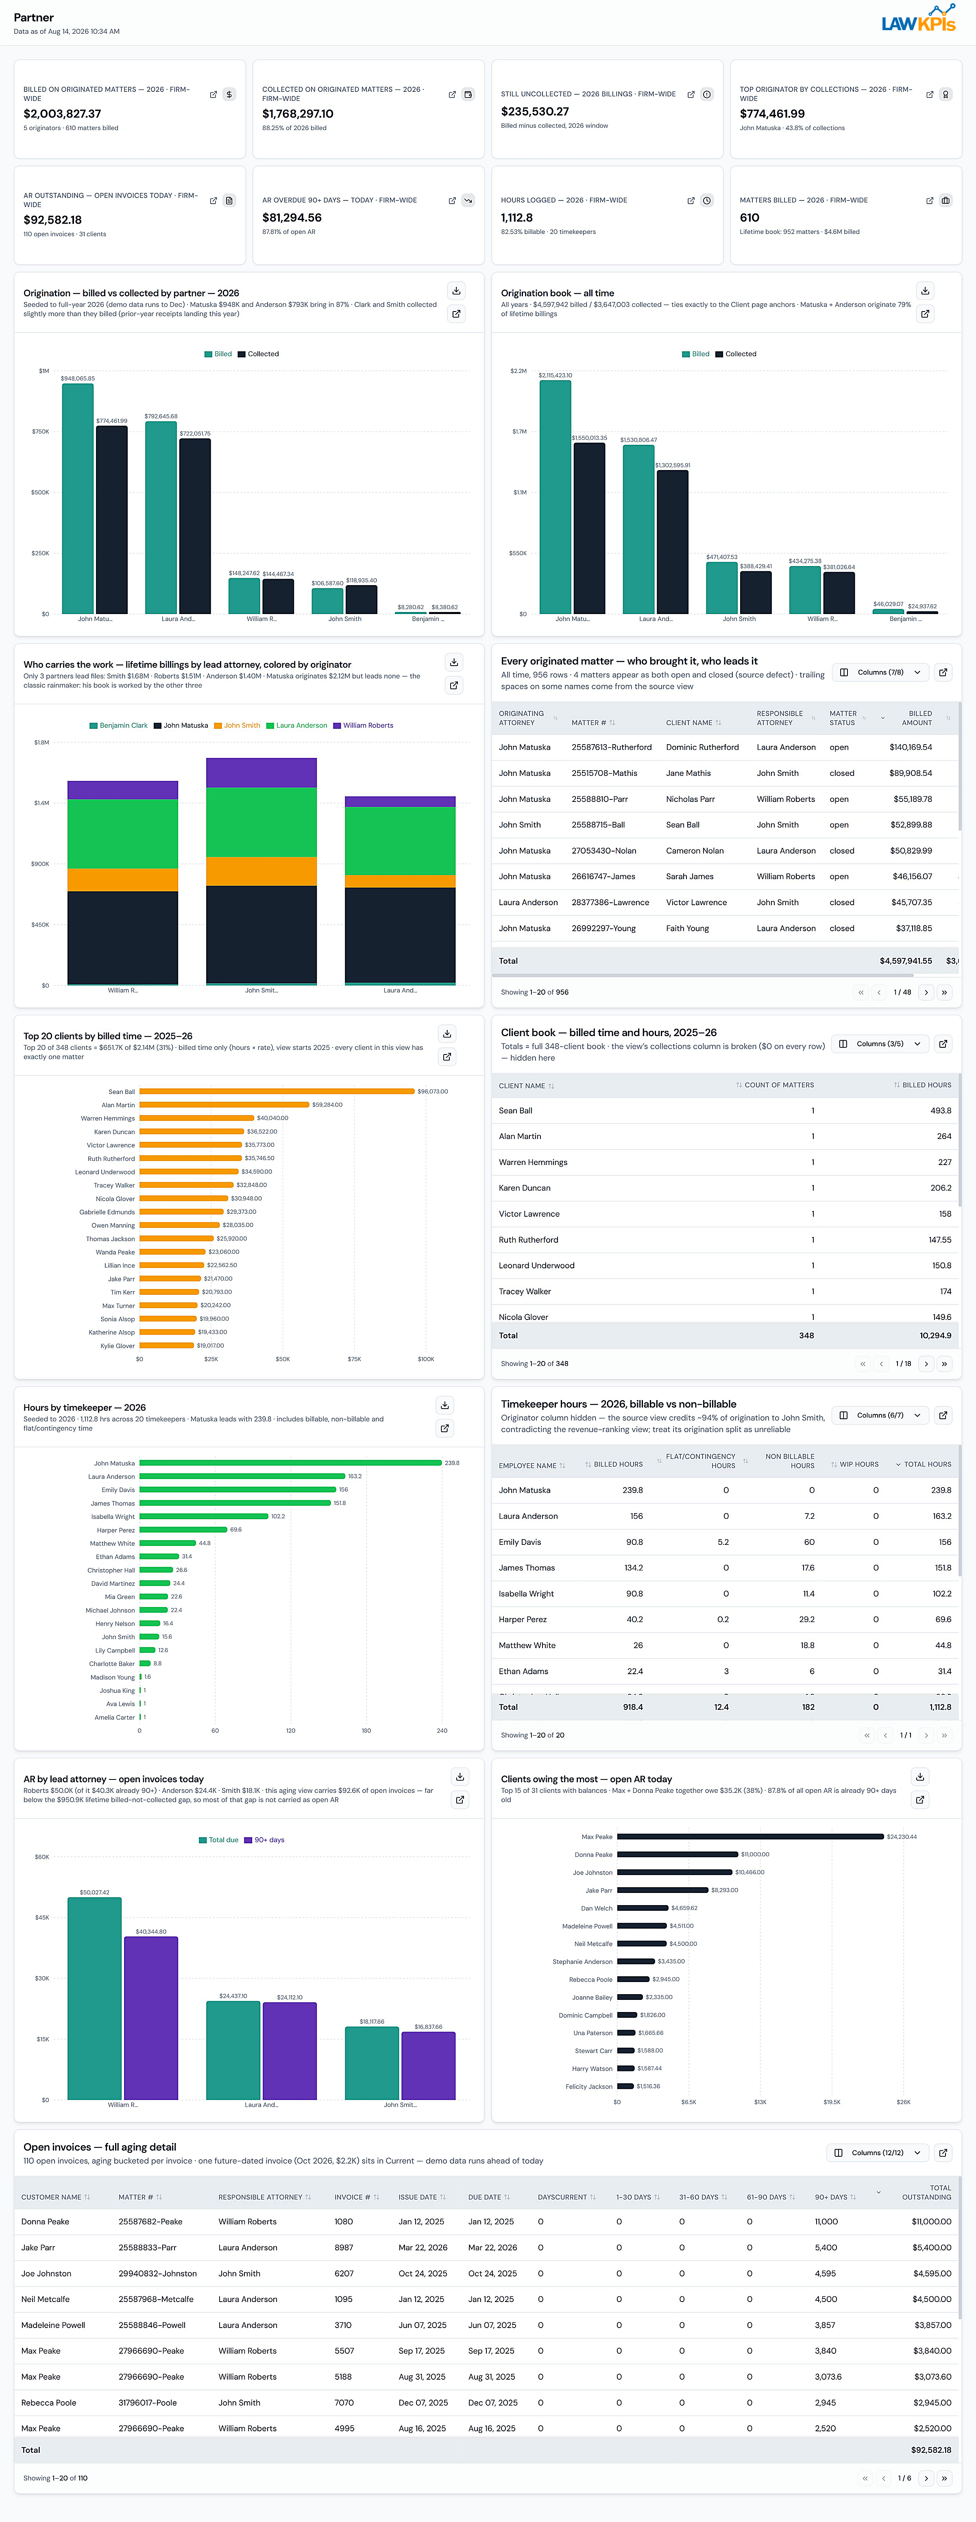Image resolution: width=976 pixels, height=2522 pixels.
Task: Click the document icon on AR Outstanding card
Action: click(229, 201)
